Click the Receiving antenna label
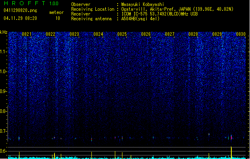Viewport: 250px width, 159px height. click(x=91, y=19)
